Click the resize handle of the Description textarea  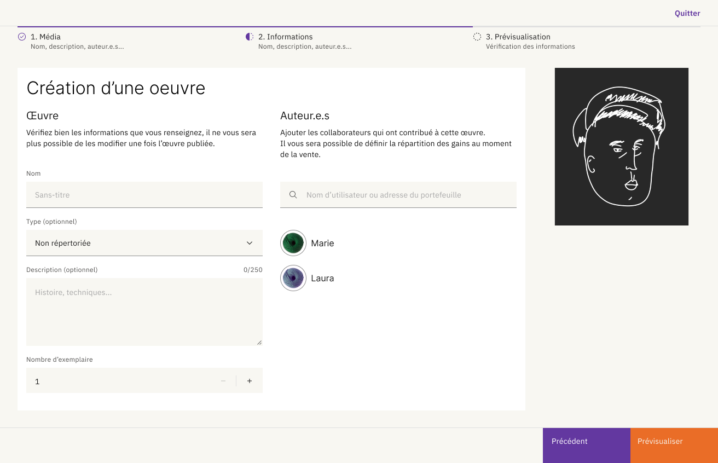click(x=259, y=342)
